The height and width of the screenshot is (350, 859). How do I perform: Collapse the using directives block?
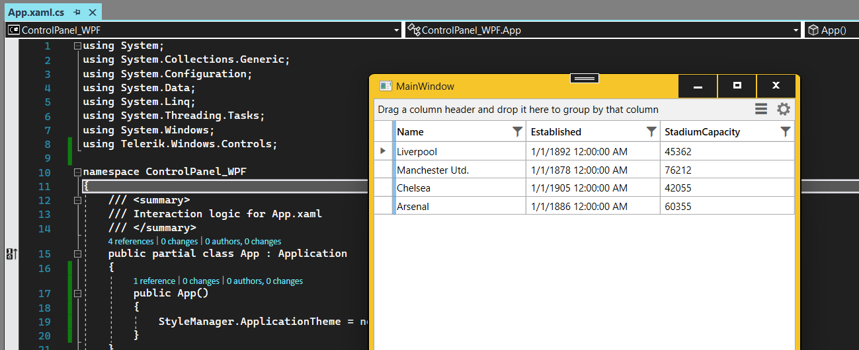77,46
